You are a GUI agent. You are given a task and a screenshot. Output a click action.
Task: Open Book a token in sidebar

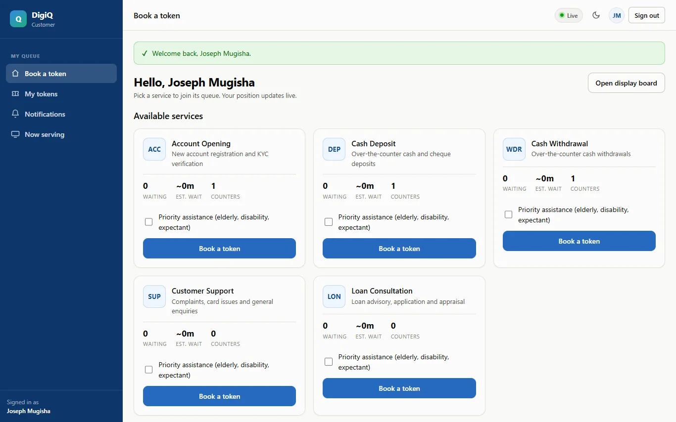(61, 74)
